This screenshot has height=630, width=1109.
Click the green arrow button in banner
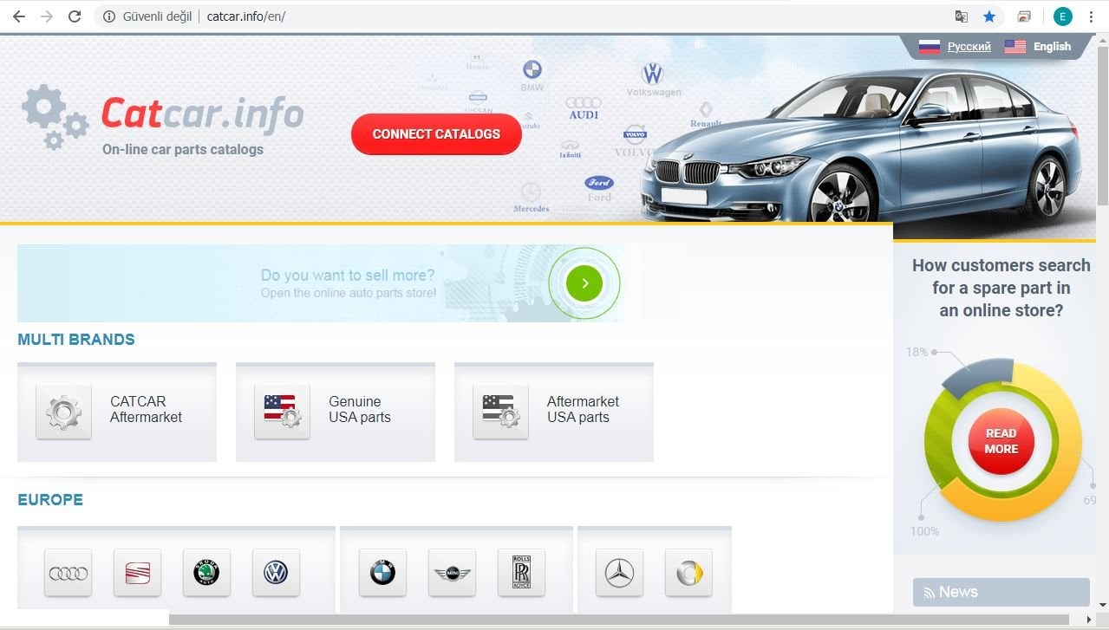584,283
